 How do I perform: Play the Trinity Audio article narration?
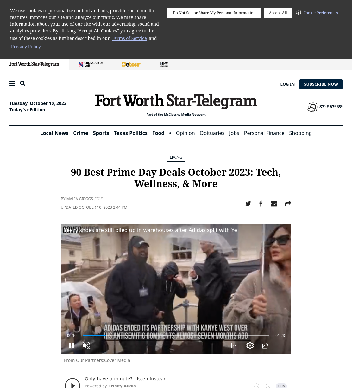pyautogui.click(x=72, y=385)
